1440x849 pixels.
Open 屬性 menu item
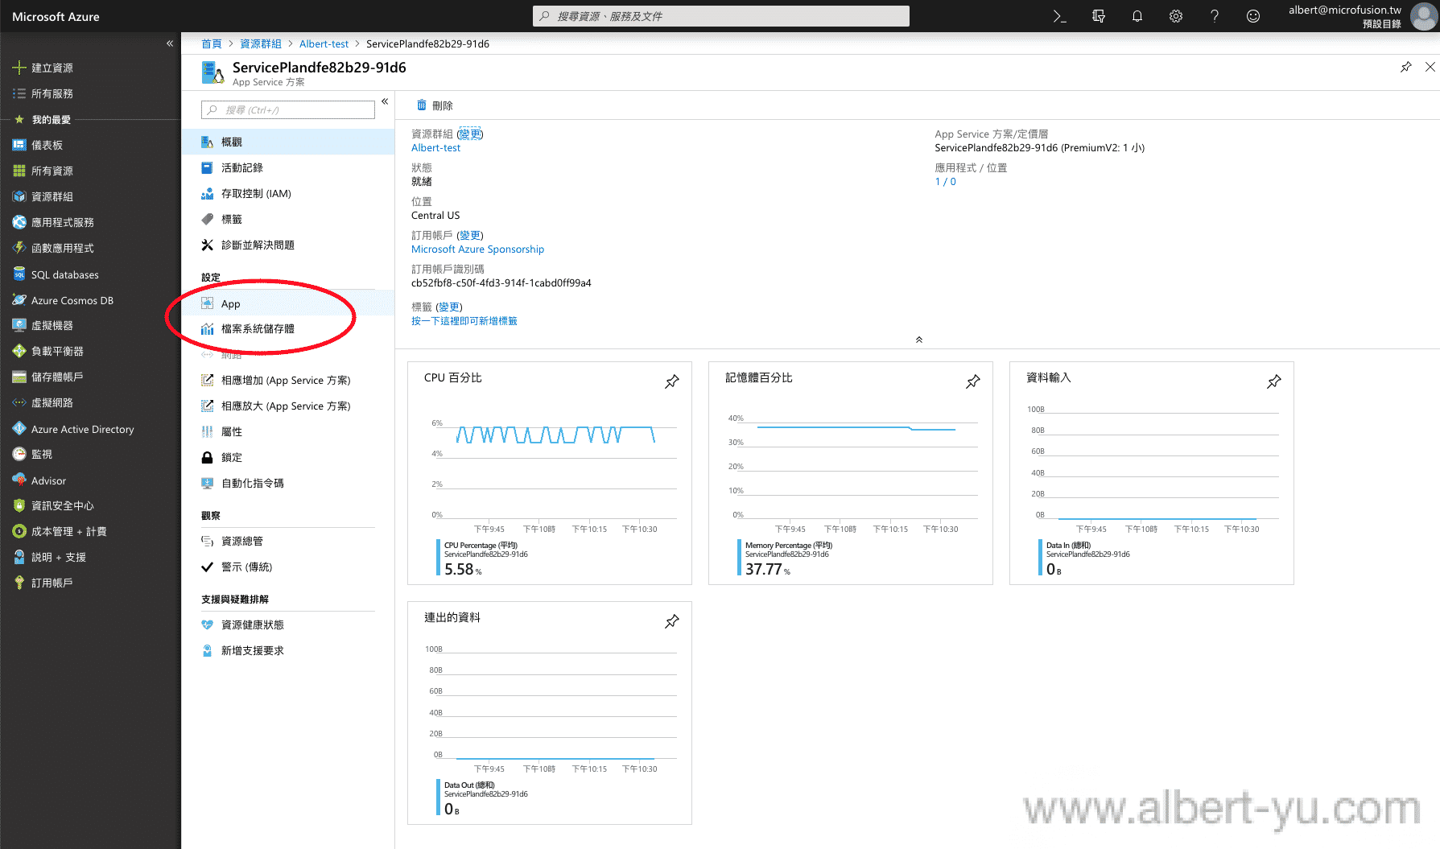click(x=288, y=431)
